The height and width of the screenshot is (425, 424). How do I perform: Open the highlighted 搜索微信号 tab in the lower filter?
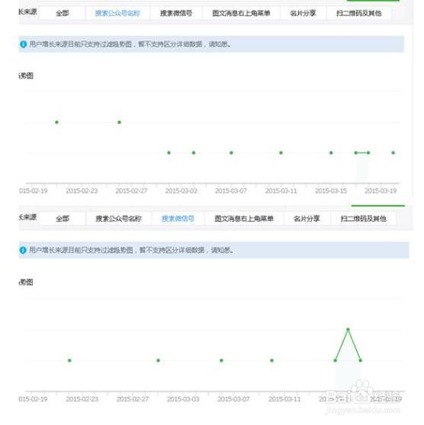click(178, 219)
